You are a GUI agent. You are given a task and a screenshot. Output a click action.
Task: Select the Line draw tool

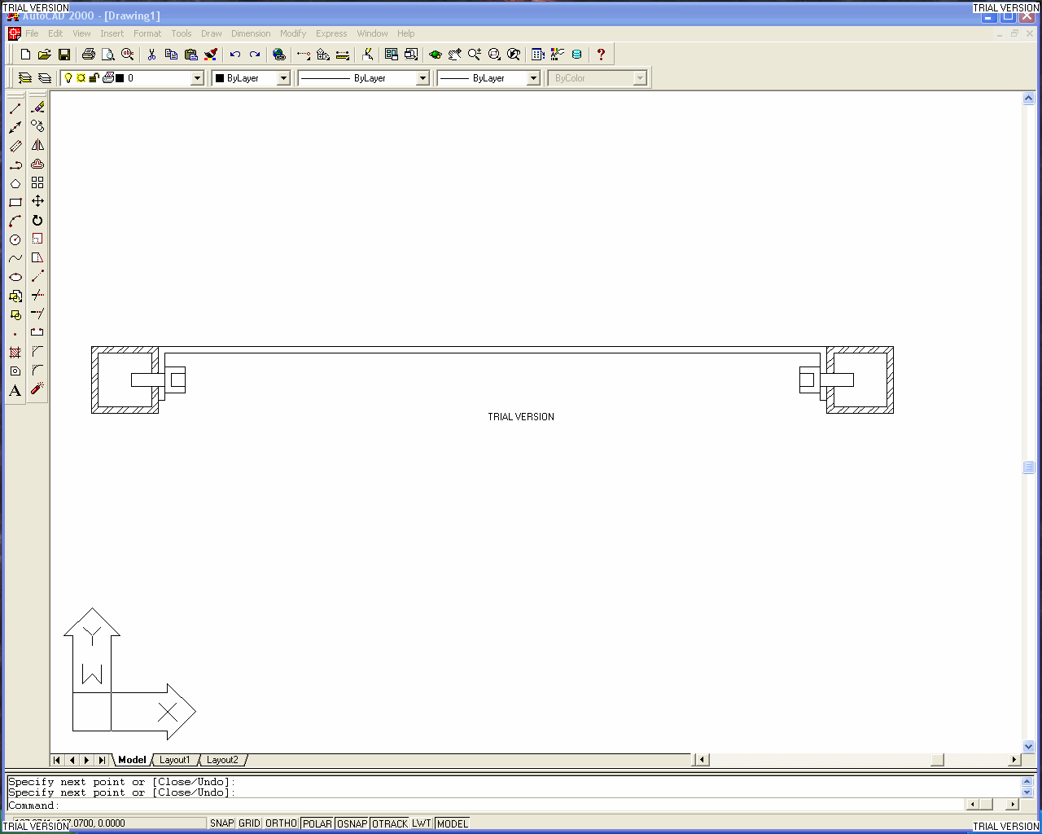pos(15,108)
